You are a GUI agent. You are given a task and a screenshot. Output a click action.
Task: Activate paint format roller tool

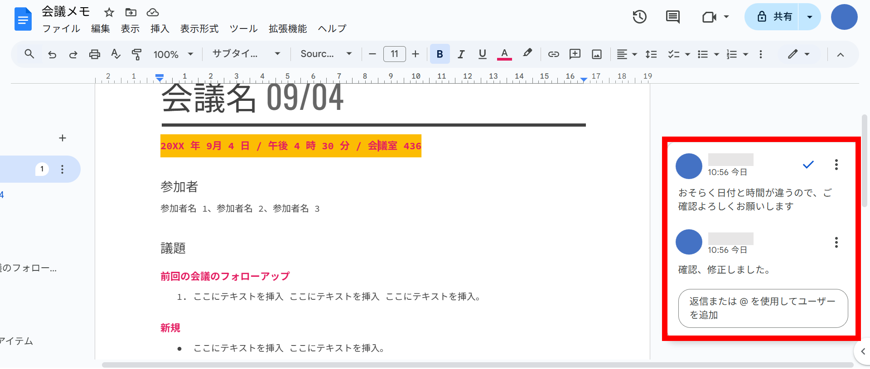pyautogui.click(x=136, y=54)
